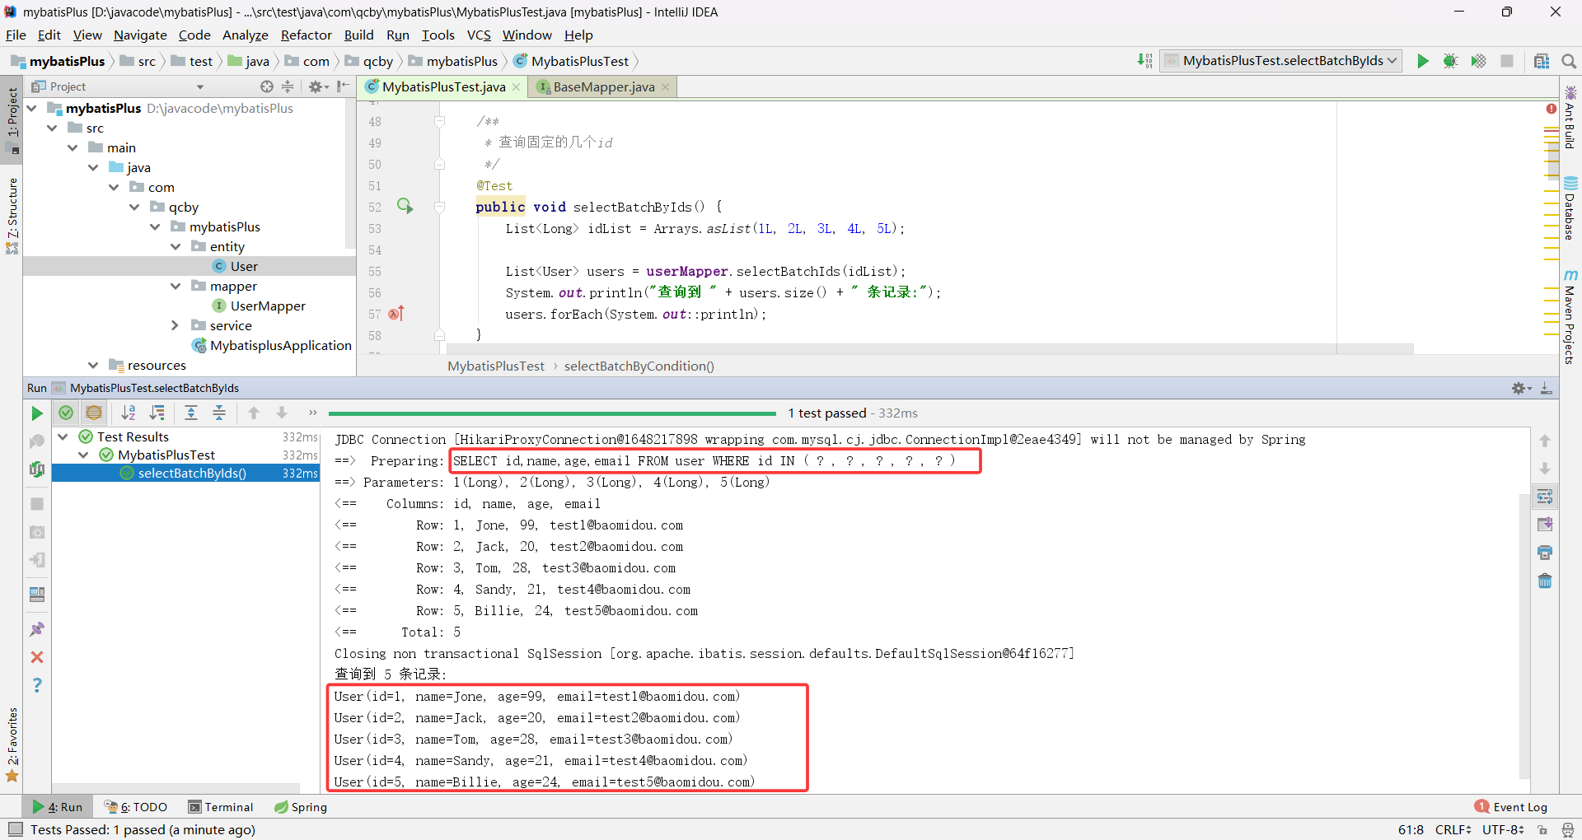Collapse the mapper package node
The height and width of the screenshot is (840, 1582).
click(x=176, y=286)
